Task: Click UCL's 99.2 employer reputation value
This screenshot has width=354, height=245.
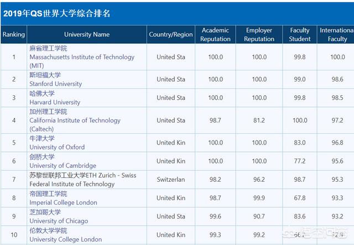Action: pyautogui.click(x=259, y=235)
